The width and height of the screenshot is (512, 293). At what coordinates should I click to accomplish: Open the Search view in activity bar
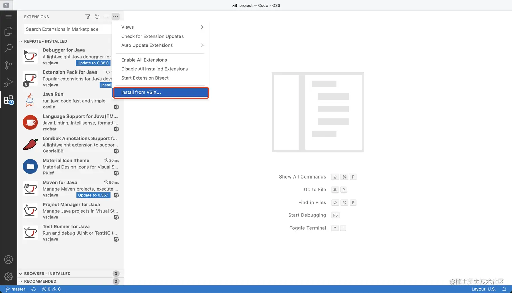tap(8, 48)
